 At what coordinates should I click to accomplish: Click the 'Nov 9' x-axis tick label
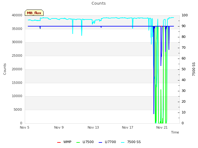click(x=59, y=127)
